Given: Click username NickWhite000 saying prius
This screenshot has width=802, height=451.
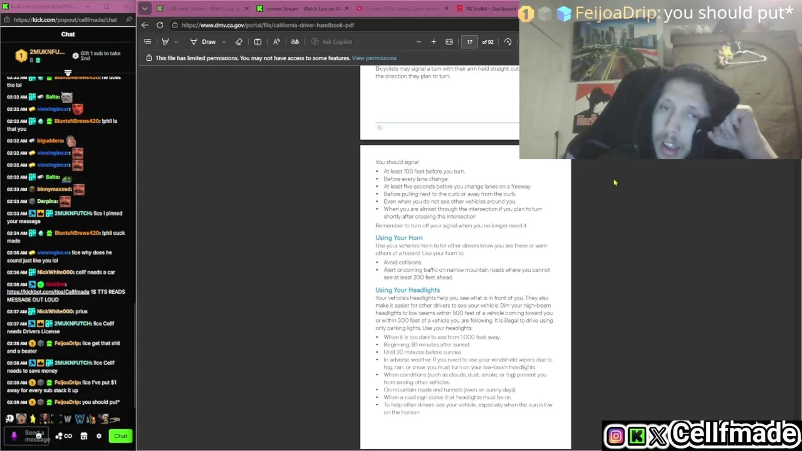Looking at the screenshot, I should [x=54, y=311].
